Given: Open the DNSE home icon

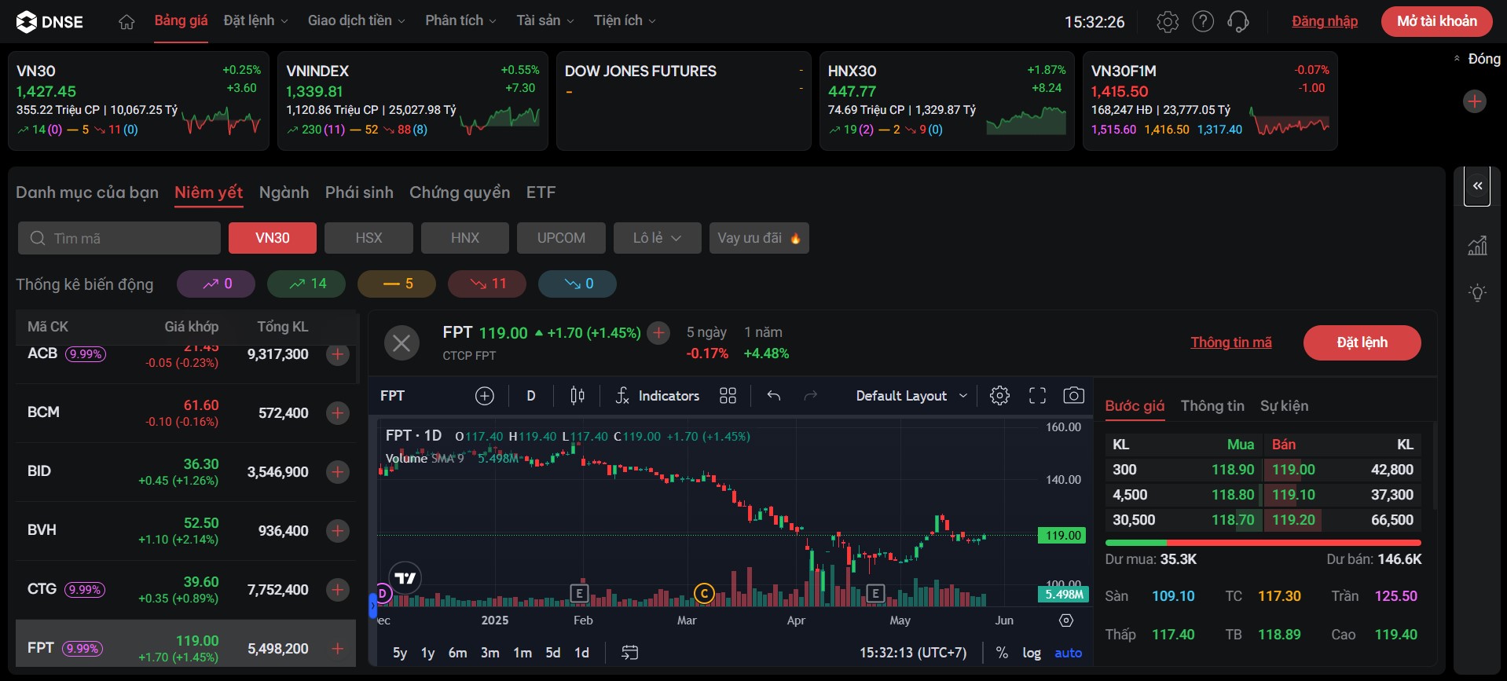Looking at the screenshot, I should 126,22.
